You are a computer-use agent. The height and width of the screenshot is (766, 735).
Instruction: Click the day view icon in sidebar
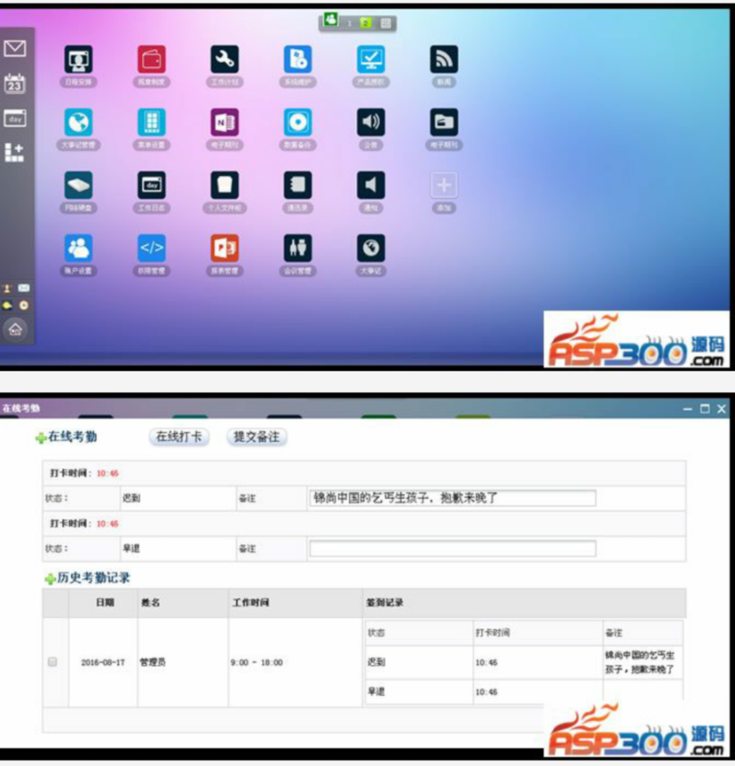[x=16, y=118]
